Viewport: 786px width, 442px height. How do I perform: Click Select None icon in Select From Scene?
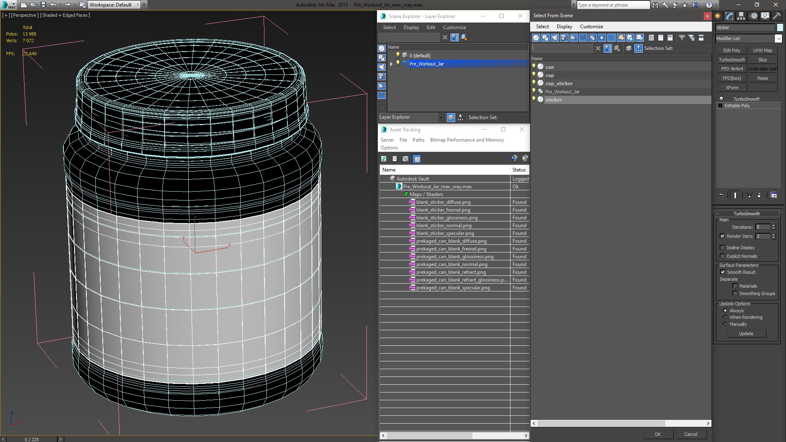pyautogui.click(x=661, y=38)
